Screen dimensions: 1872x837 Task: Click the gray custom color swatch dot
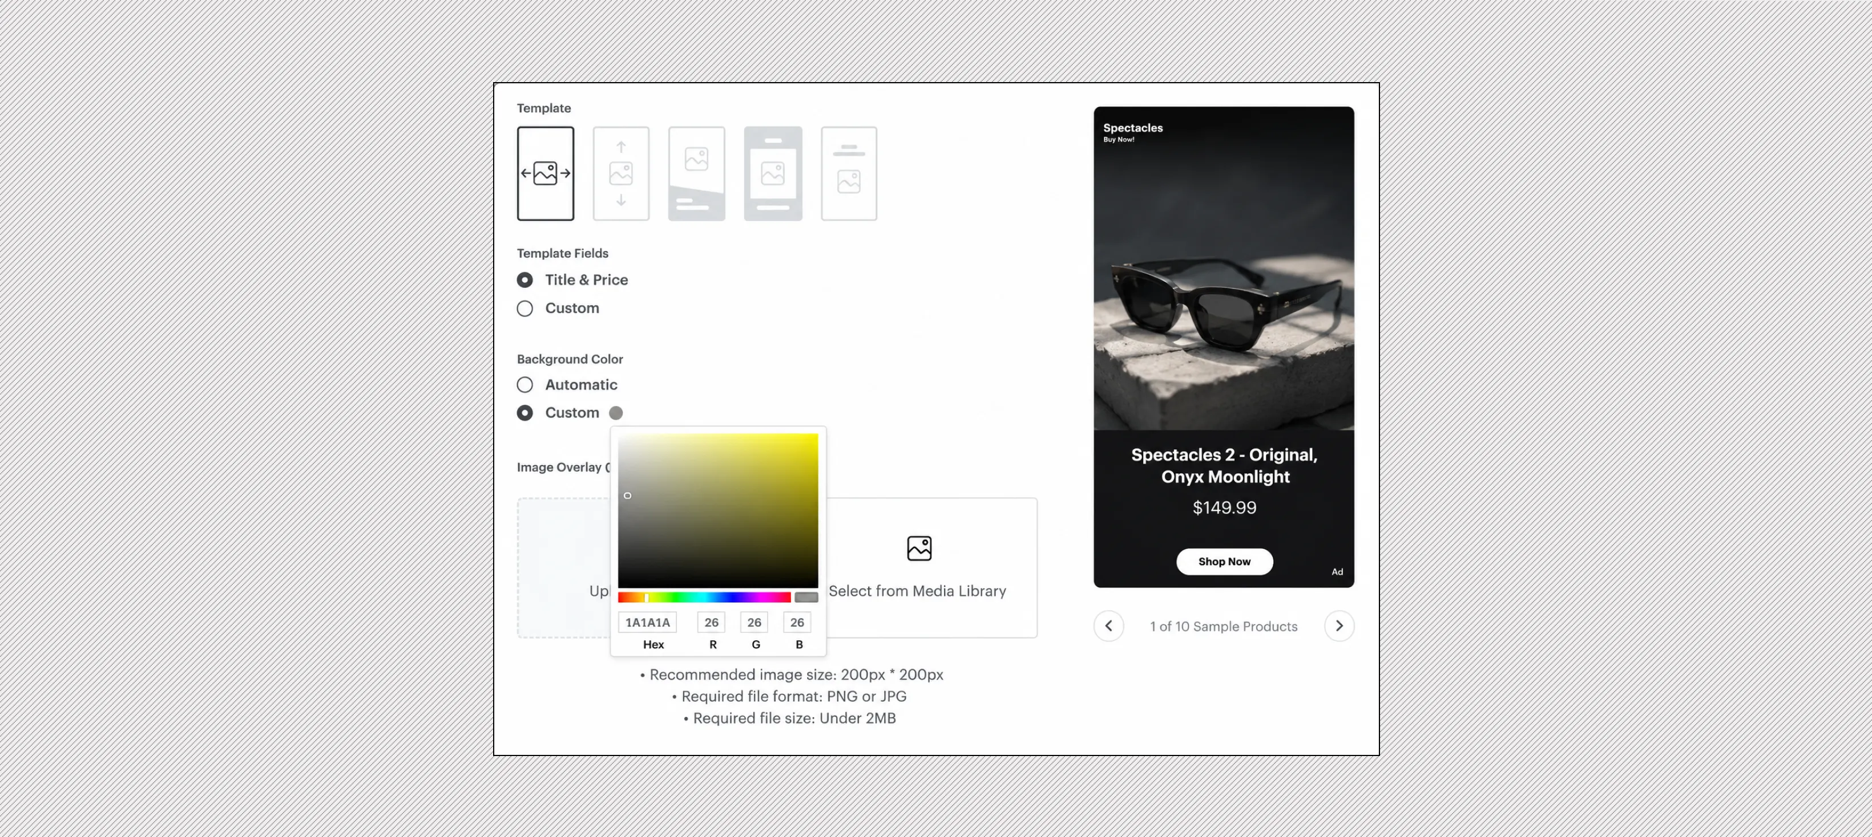(x=615, y=413)
